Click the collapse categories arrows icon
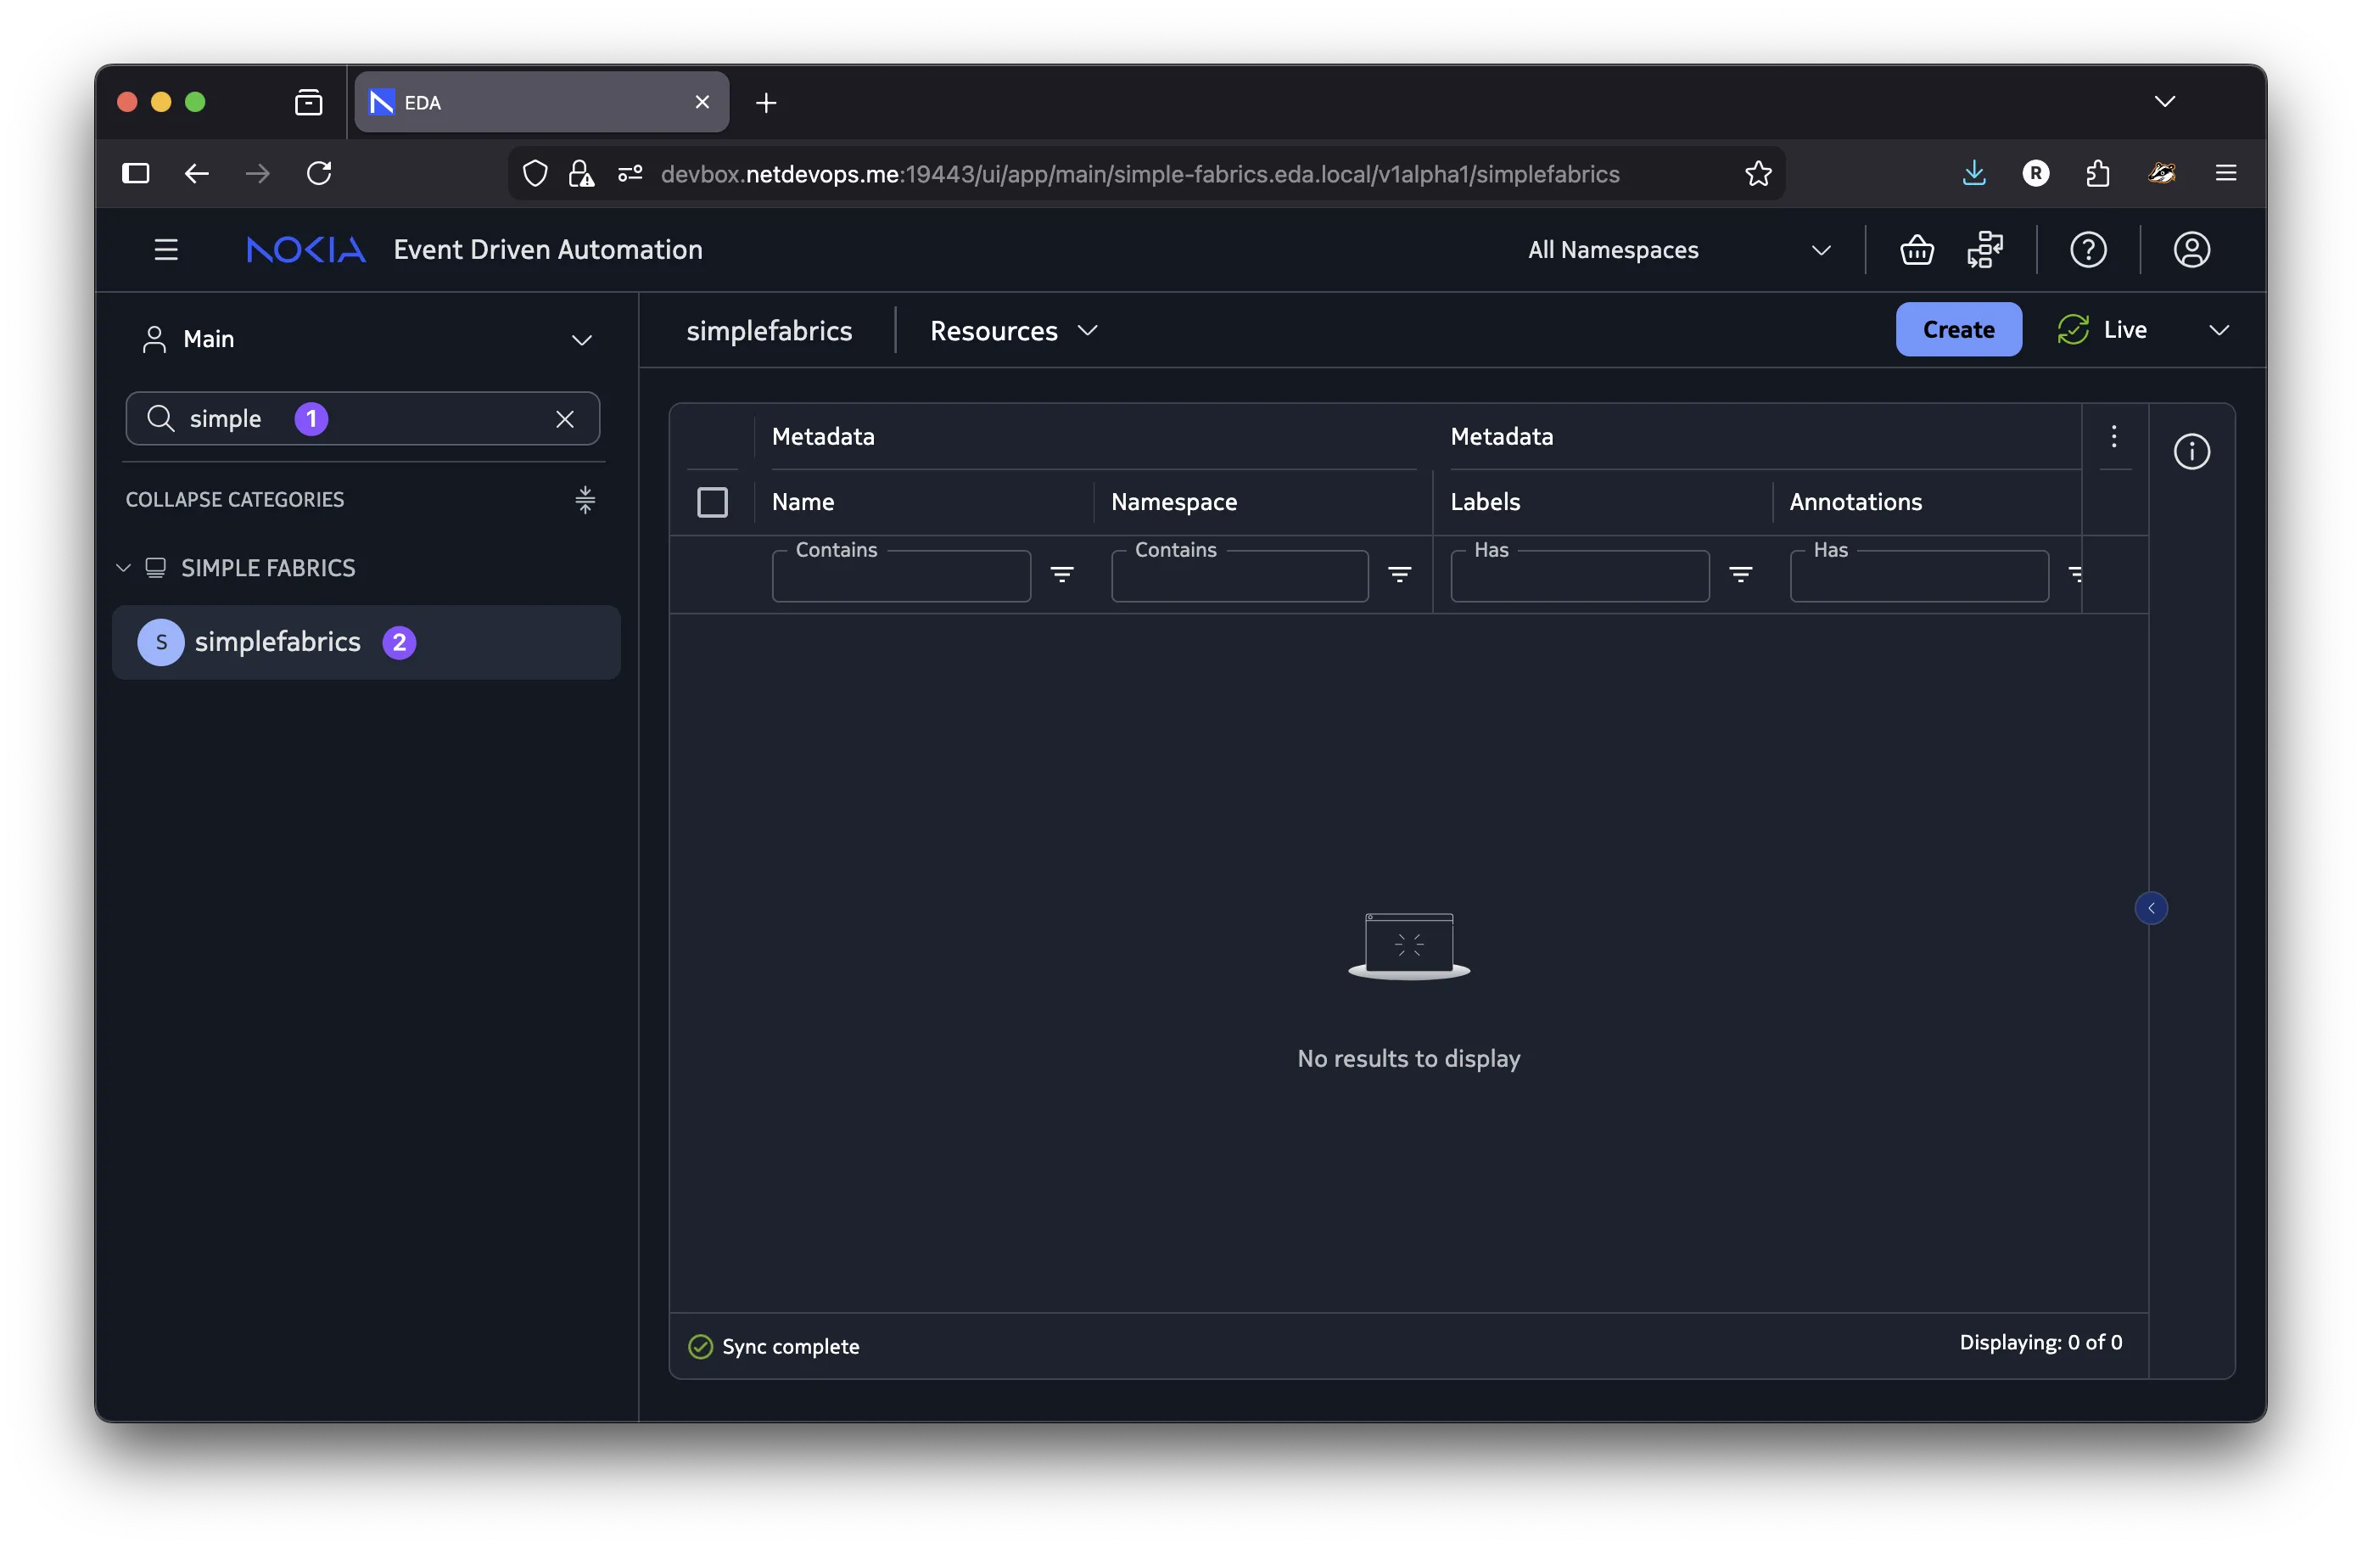 coord(585,500)
